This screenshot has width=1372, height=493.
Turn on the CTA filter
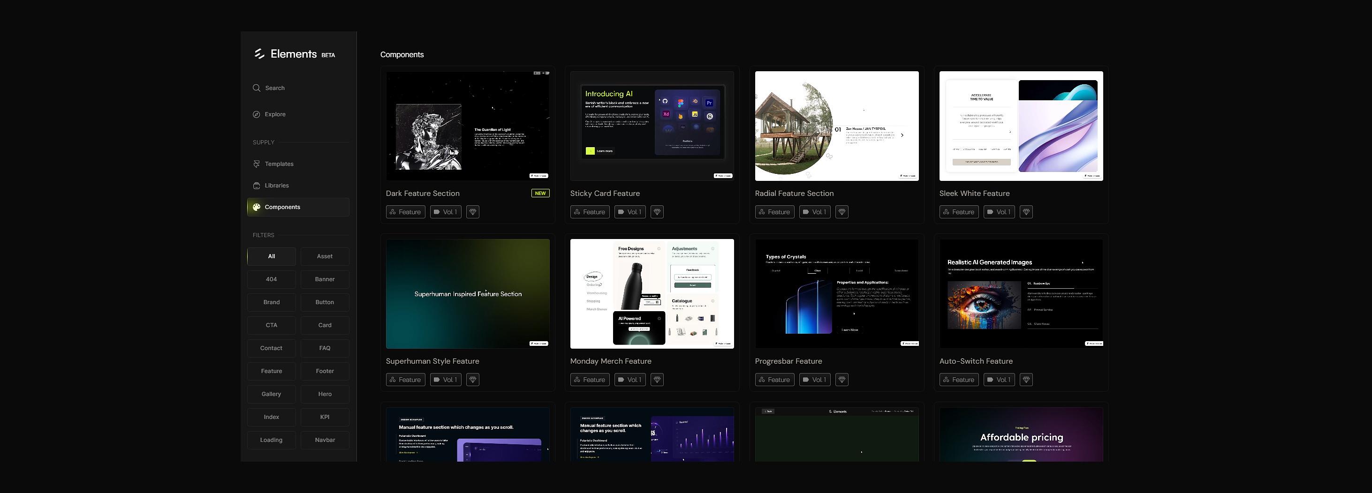click(x=272, y=325)
